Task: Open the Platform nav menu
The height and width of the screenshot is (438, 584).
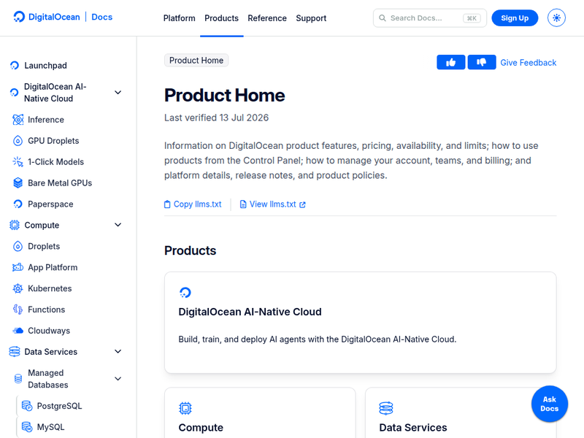Action: tap(179, 18)
